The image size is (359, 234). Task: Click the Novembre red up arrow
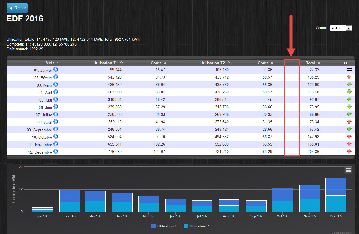click(x=349, y=144)
